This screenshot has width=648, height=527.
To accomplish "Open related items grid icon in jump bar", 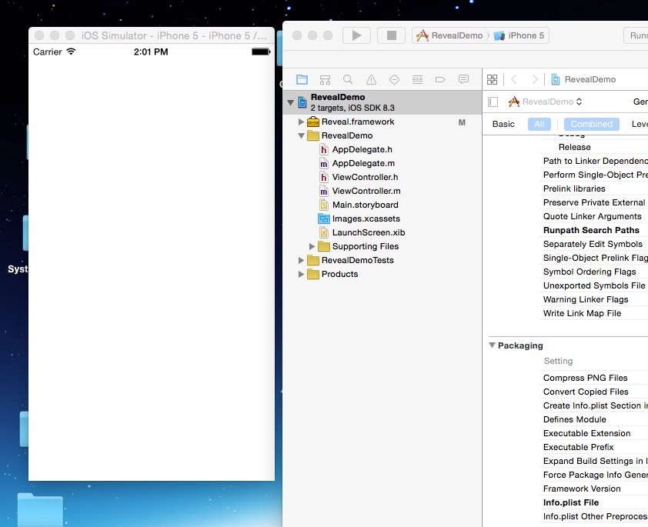I will [x=493, y=79].
